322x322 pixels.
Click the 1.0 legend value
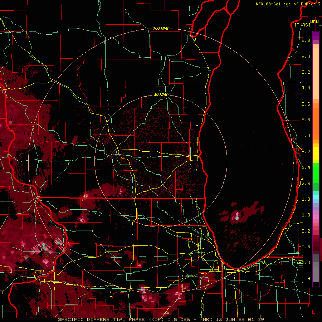[x=306, y=215]
